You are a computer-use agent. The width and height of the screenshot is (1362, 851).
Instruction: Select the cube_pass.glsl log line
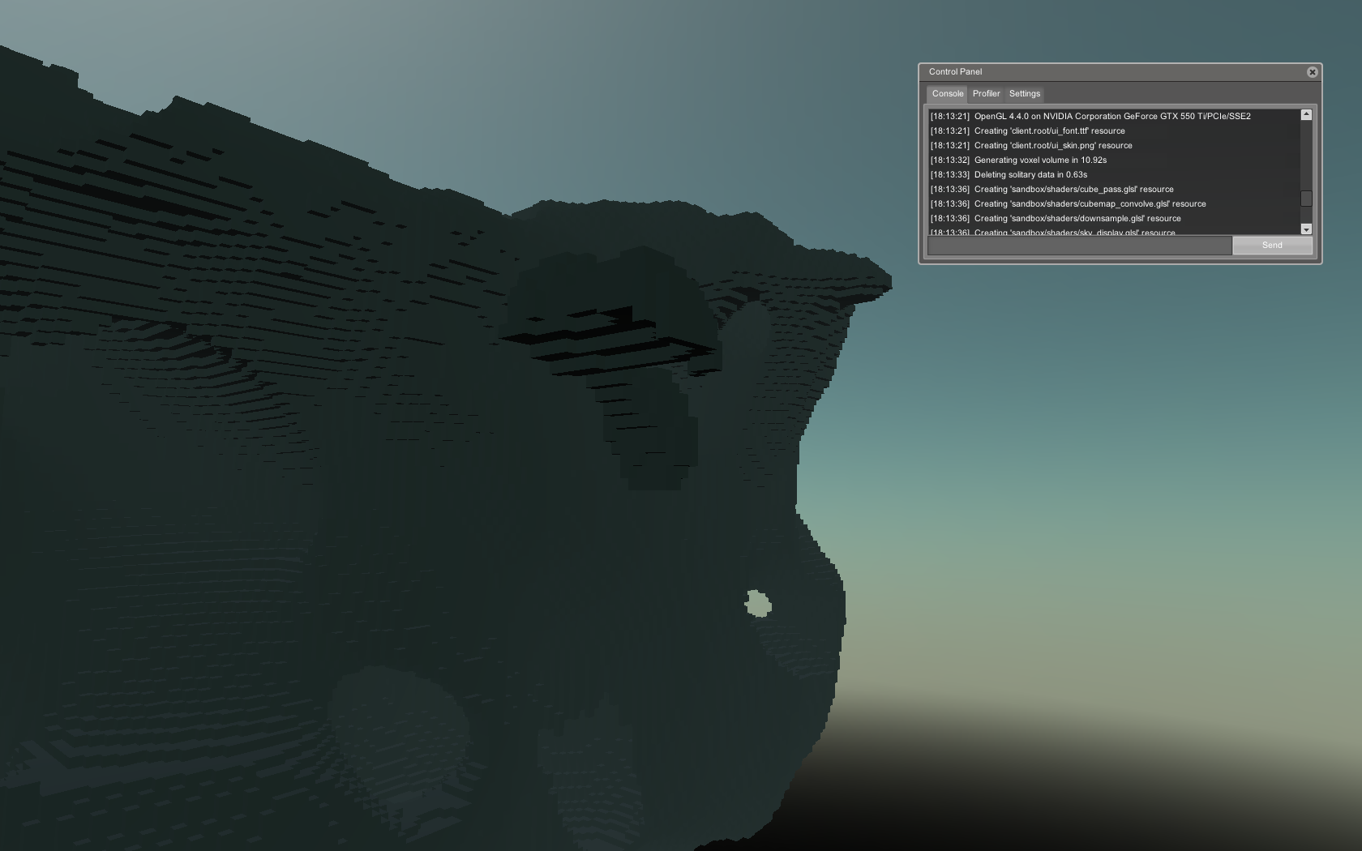pos(1073,190)
